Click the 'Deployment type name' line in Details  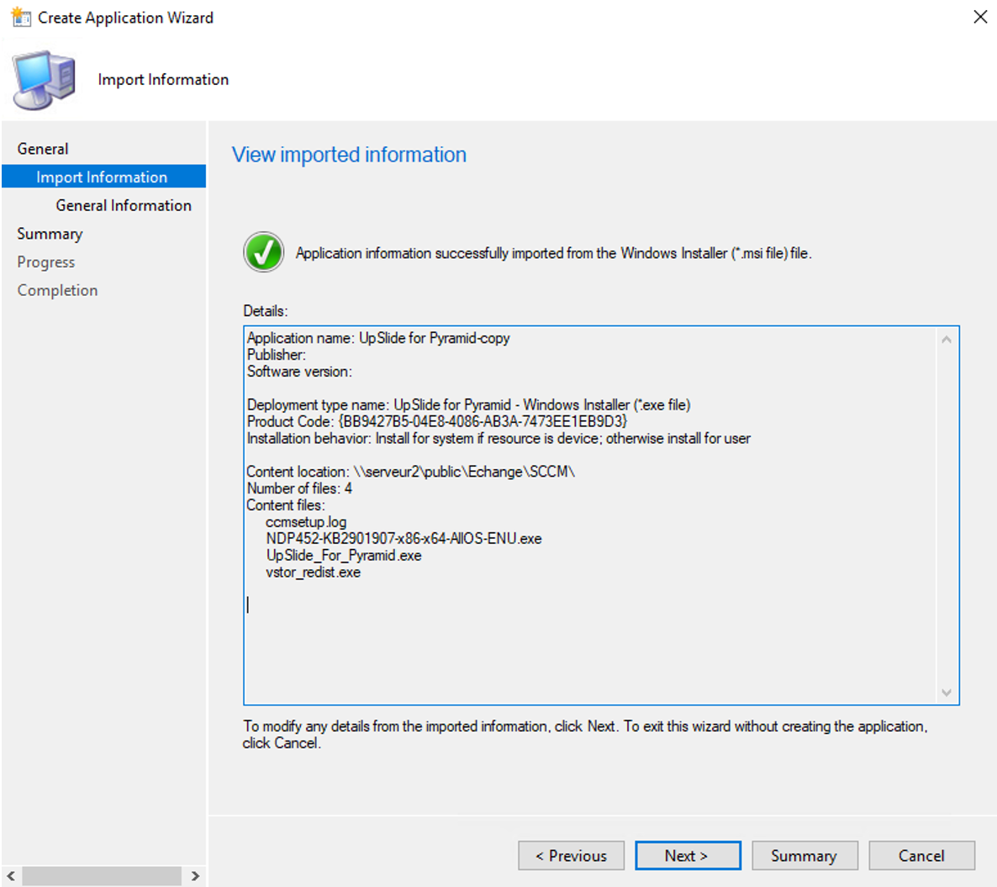[468, 405]
